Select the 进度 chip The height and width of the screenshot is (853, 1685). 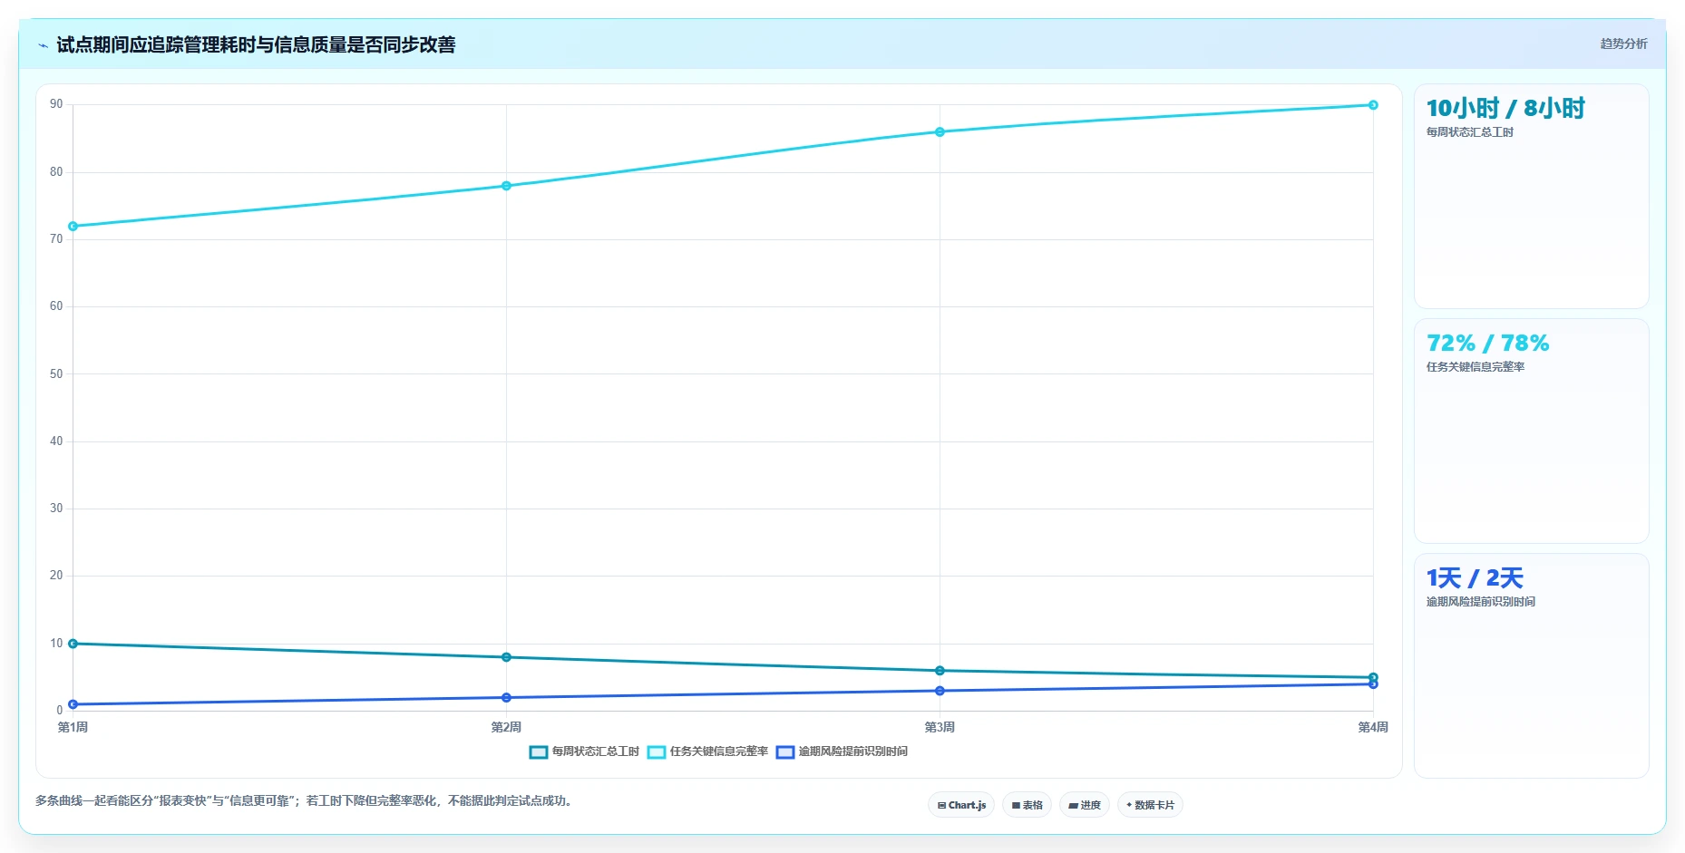[x=1085, y=805]
